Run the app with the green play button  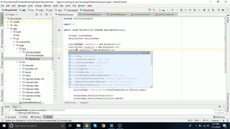tap(172, 10)
